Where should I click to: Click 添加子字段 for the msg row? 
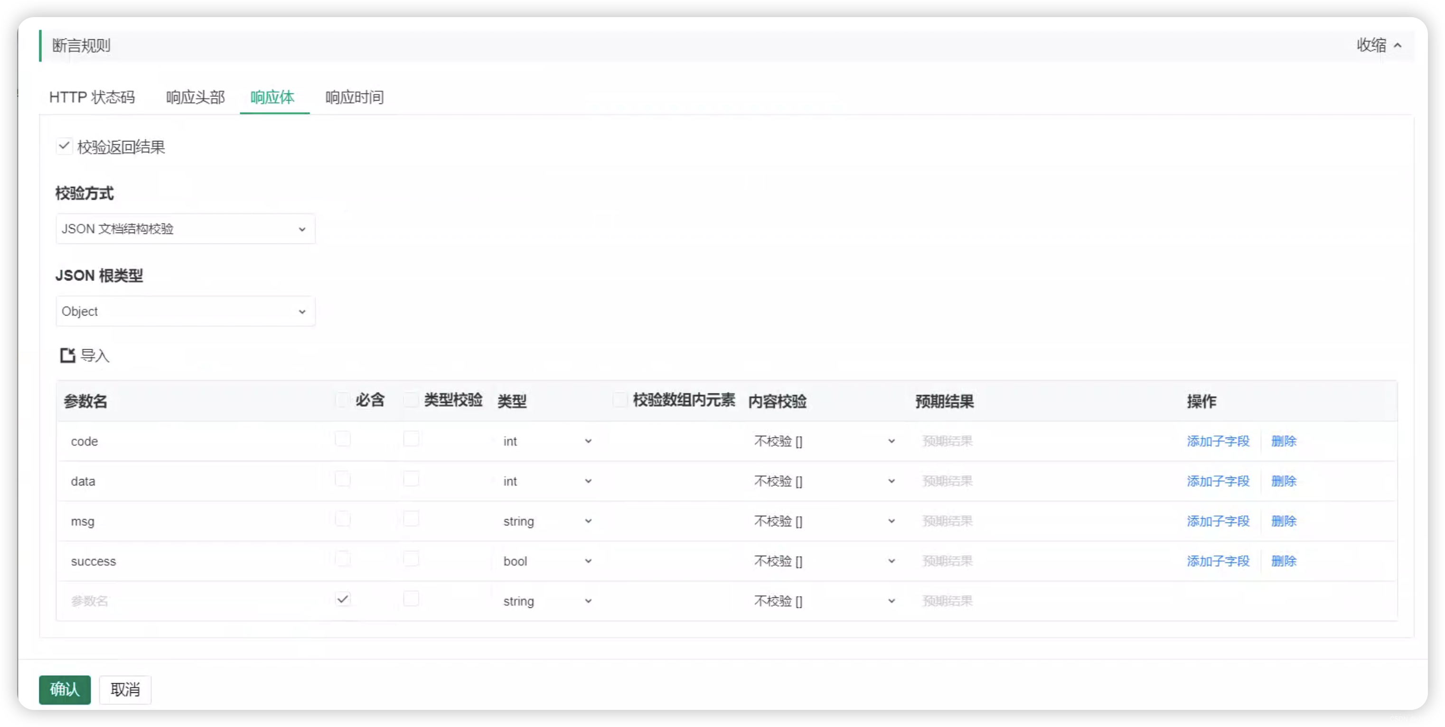tap(1218, 521)
